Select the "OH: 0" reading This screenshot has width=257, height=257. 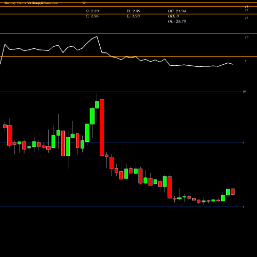click(173, 16)
